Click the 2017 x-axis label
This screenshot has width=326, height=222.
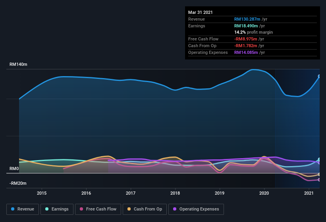pyautogui.click(x=131, y=193)
